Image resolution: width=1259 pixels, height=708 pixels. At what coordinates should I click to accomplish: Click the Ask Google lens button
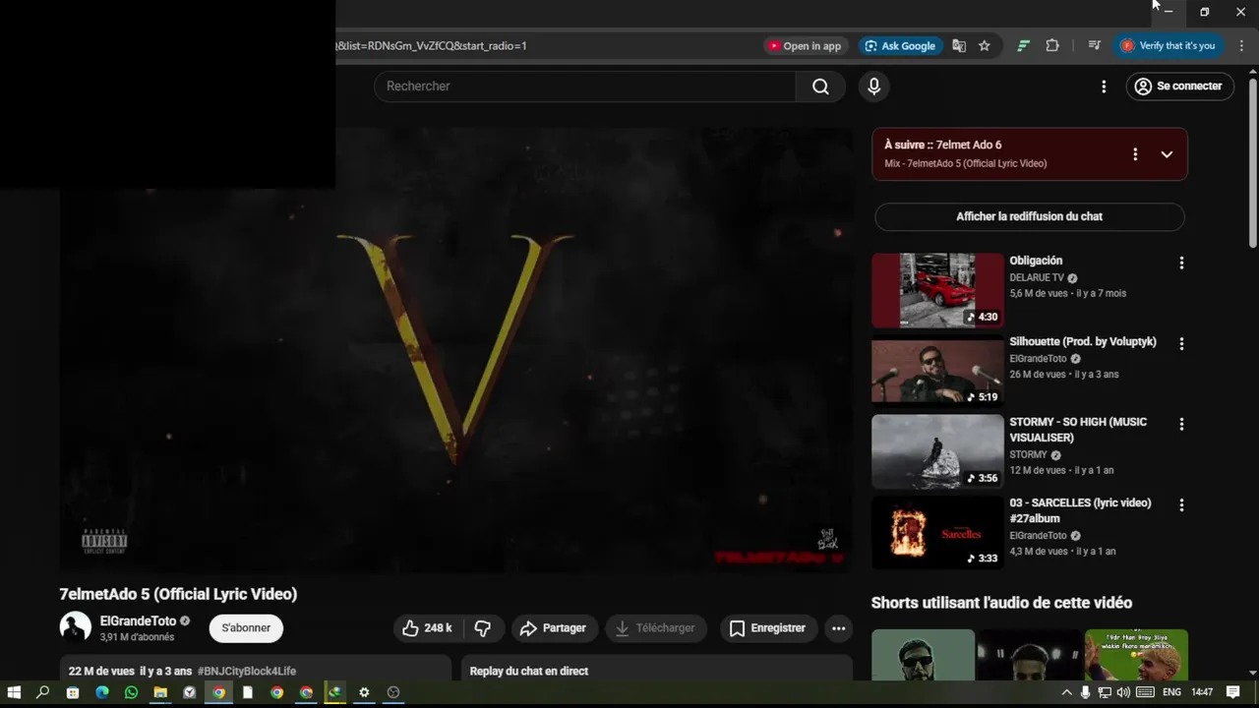899,46
